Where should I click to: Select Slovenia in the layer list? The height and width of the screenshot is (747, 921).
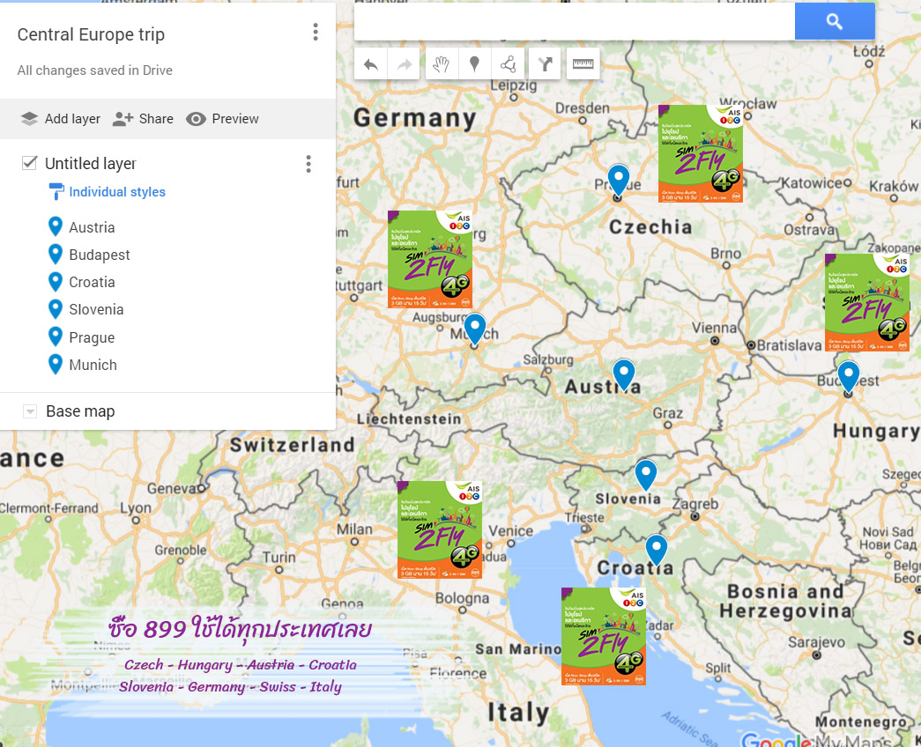tap(96, 309)
